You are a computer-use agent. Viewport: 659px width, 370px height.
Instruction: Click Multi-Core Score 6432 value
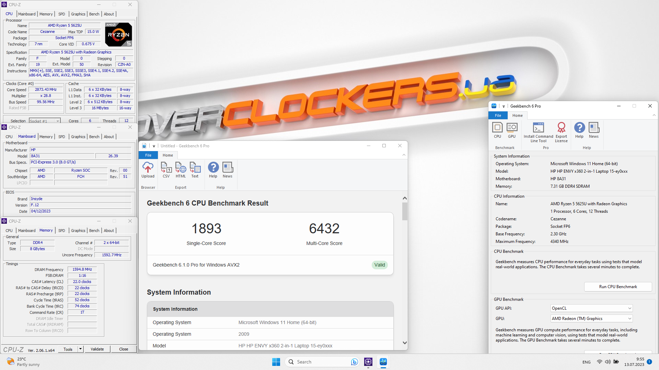tap(324, 229)
